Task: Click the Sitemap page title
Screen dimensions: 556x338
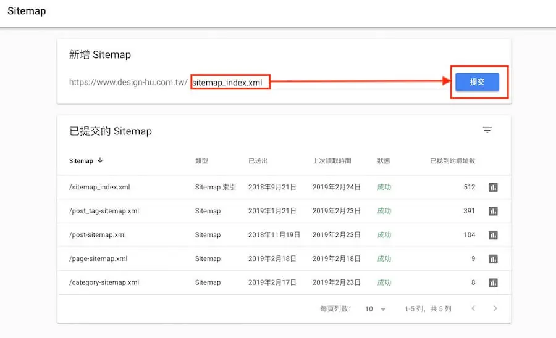Action: (27, 11)
